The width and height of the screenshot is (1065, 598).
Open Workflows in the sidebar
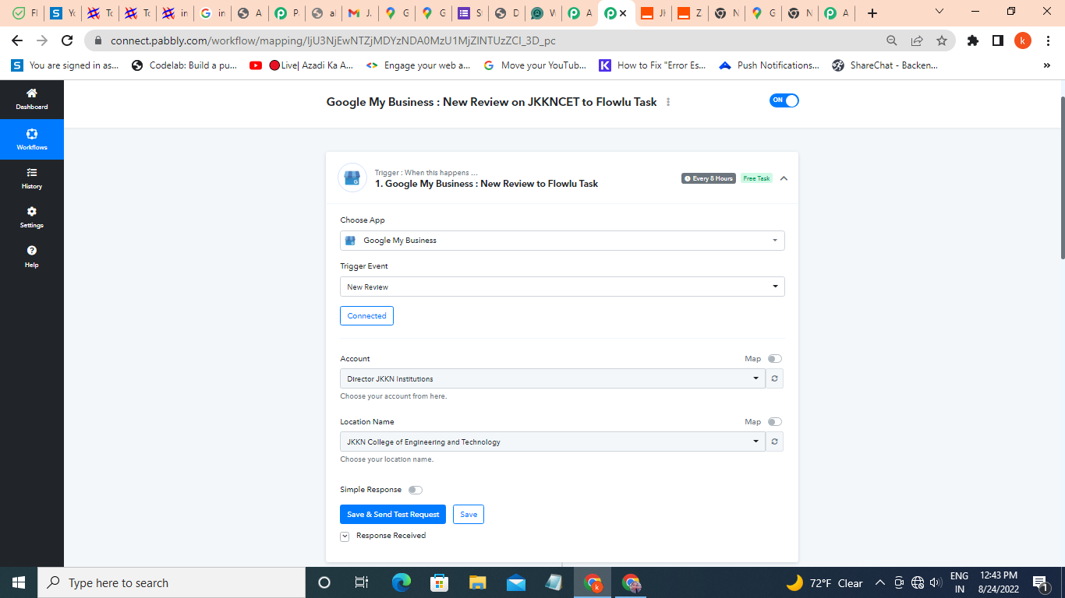point(32,139)
